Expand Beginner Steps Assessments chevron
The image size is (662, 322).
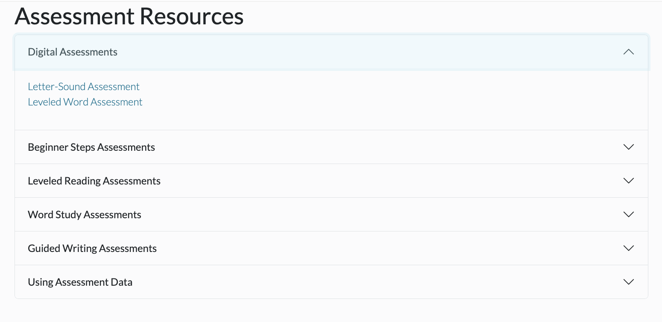pos(628,147)
